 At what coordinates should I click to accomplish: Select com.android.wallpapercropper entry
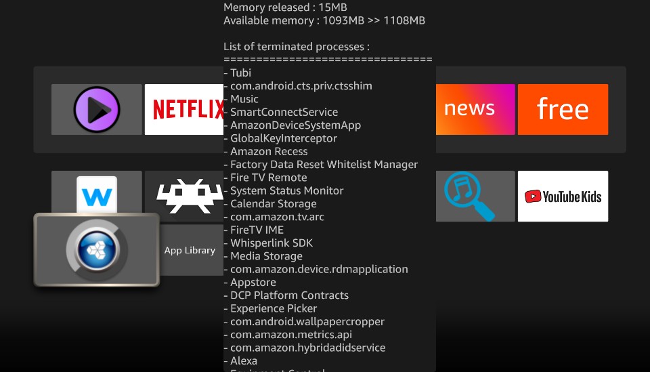(304, 322)
